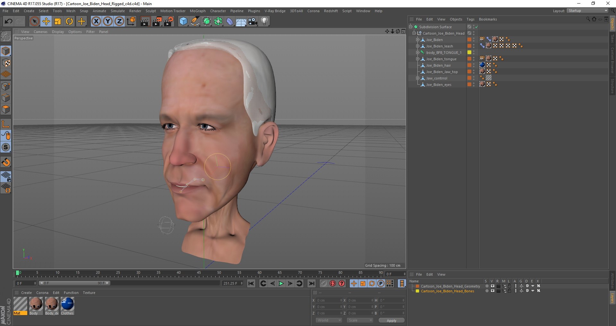Screen dimensions: 616x326
Task: Open Edit Render Settings icon
Action: click(x=169, y=21)
